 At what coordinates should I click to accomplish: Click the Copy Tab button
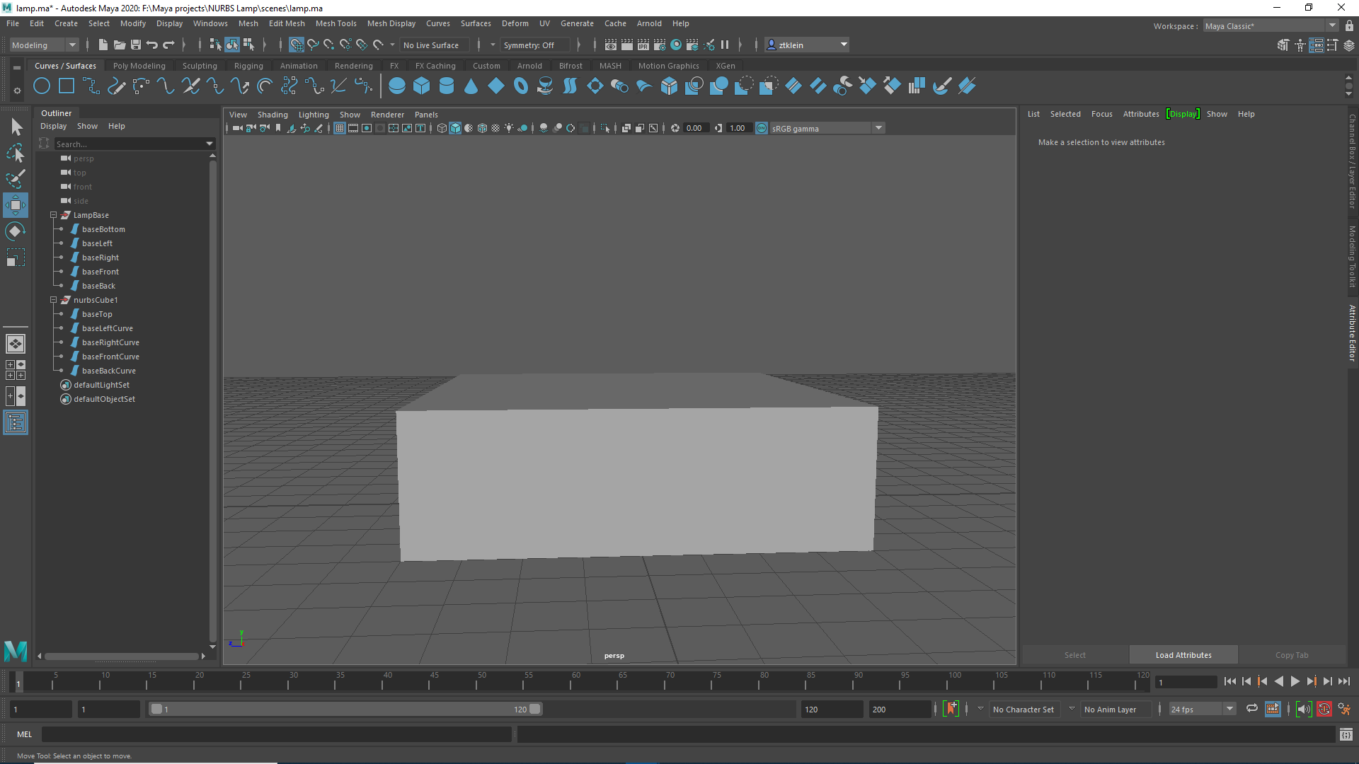(1292, 655)
